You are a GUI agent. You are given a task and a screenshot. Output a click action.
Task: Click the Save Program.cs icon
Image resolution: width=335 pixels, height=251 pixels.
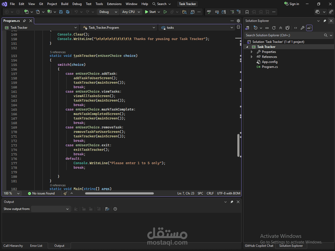[61, 12]
